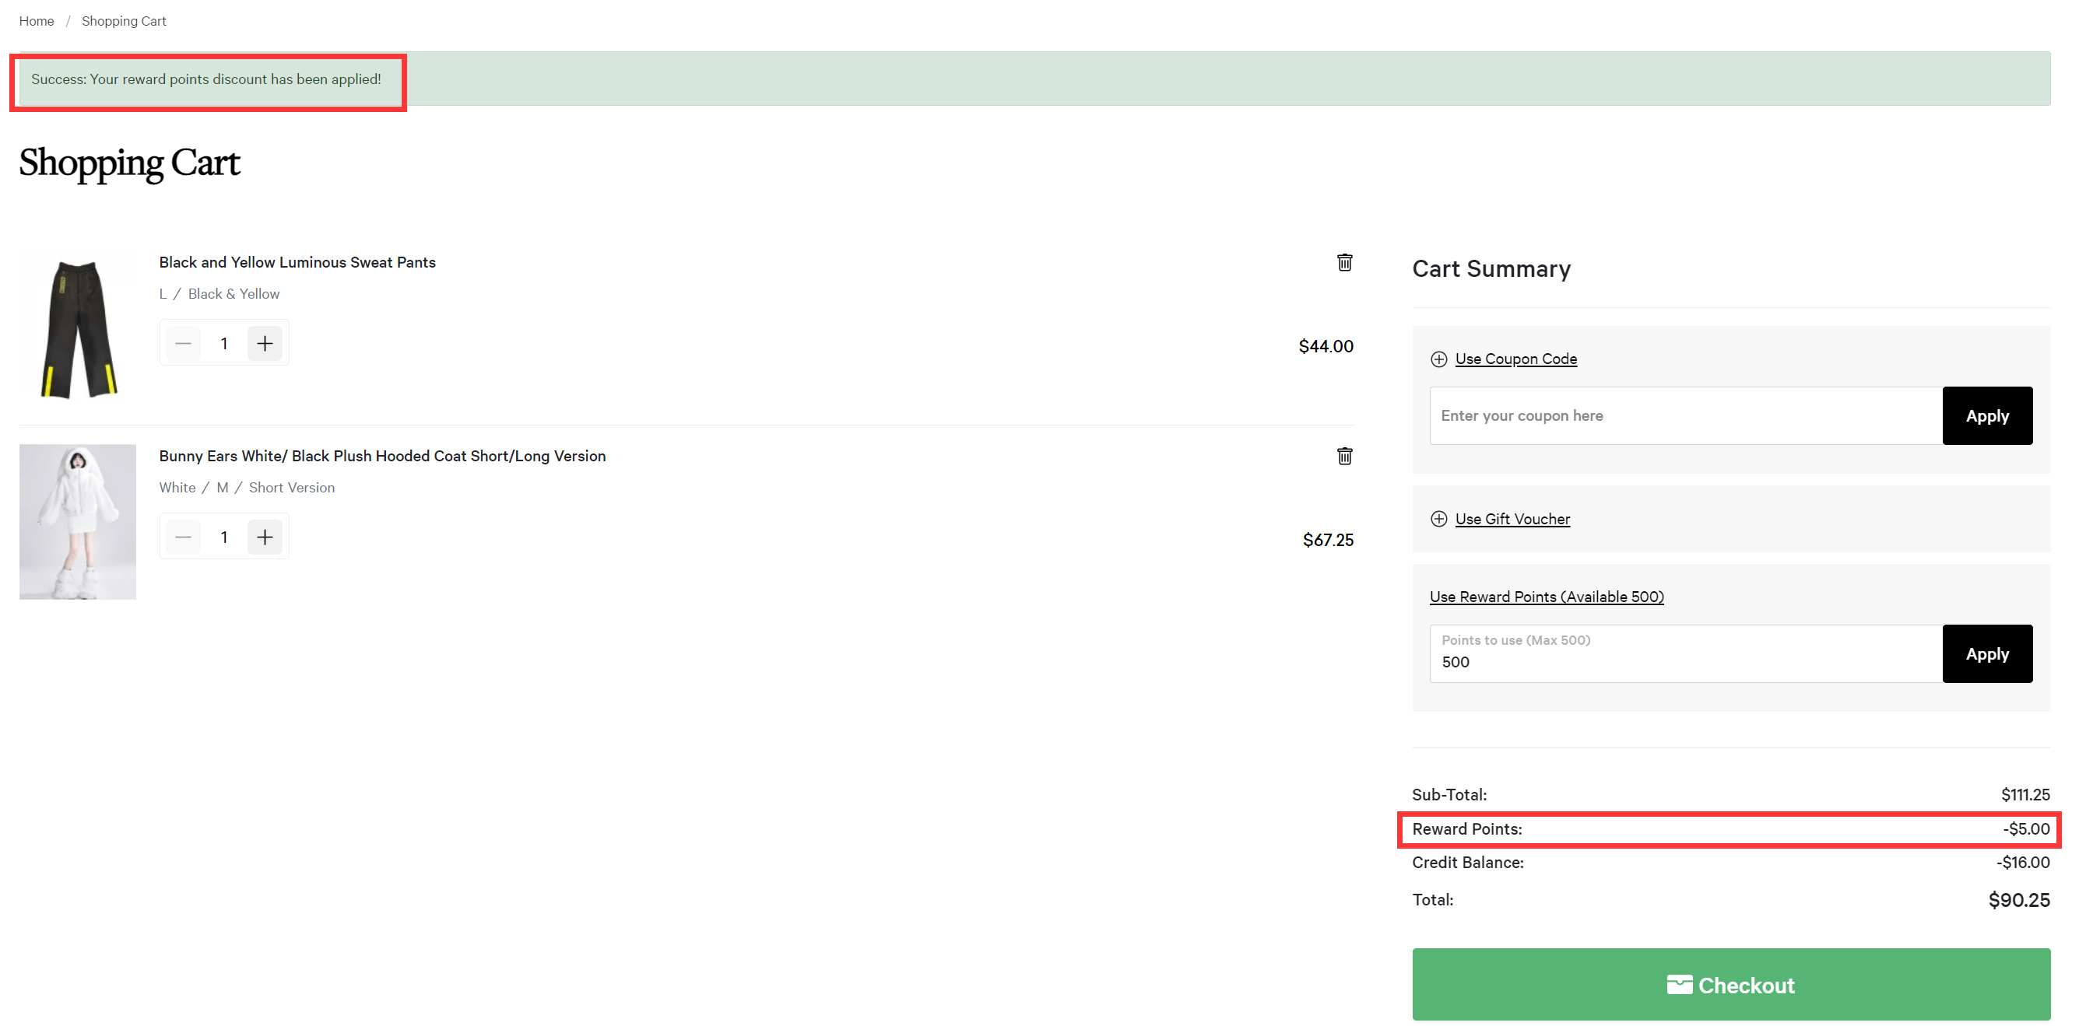The width and height of the screenshot is (2093, 1026).
Task: Proceed to Checkout
Action: (x=1730, y=984)
